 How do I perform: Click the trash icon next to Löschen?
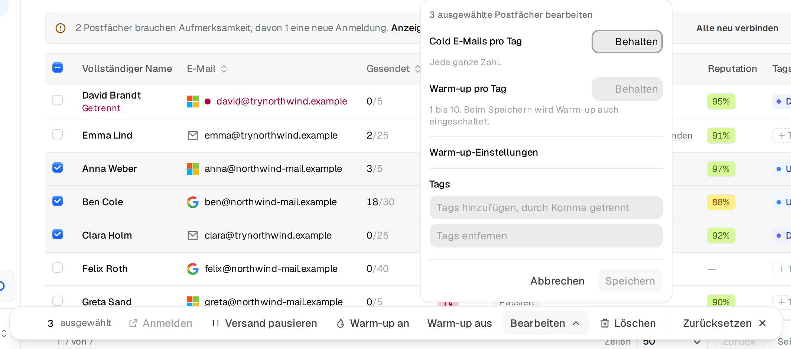(605, 323)
